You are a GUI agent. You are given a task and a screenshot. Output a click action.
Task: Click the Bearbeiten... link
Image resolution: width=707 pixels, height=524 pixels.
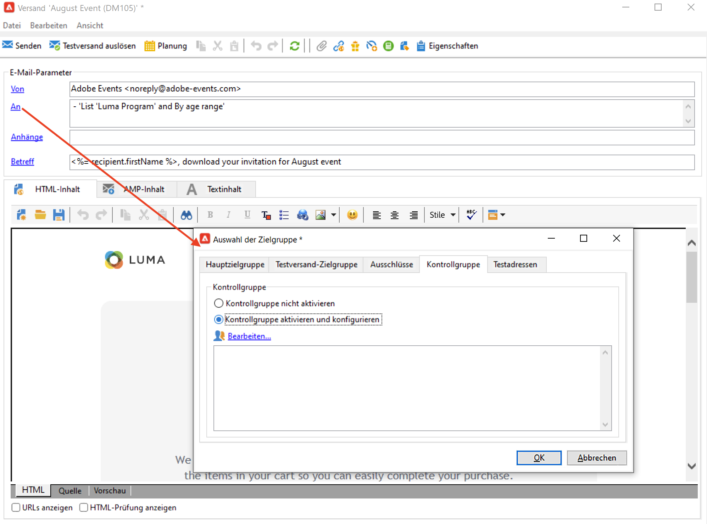pyautogui.click(x=249, y=336)
